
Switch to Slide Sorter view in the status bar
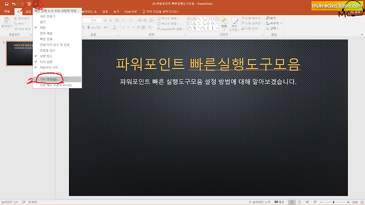tap(300, 202)
